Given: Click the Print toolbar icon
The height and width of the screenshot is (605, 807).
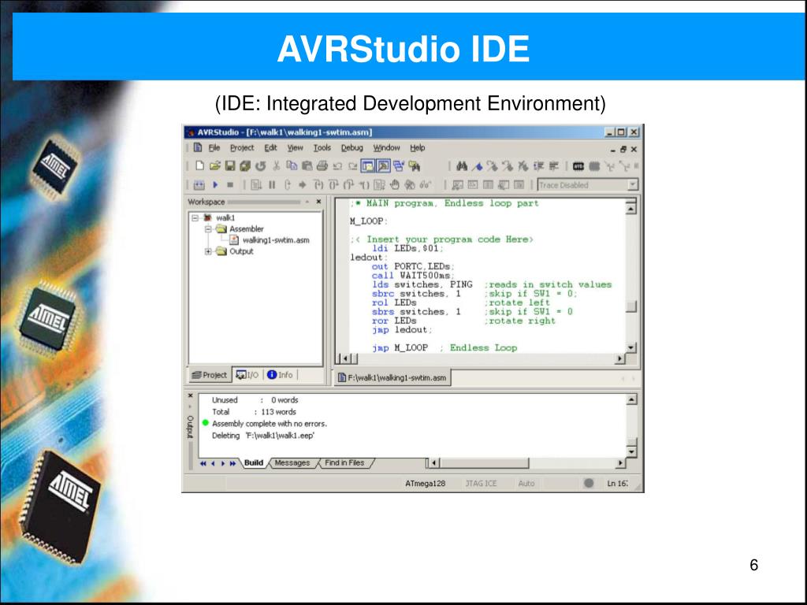Looking at the screenshot, I should coord(322,165).
